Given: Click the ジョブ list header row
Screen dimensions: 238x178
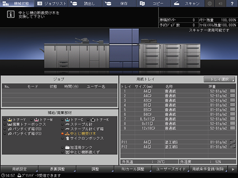Looking at the screenshot, I should click(x=59, y=87).
